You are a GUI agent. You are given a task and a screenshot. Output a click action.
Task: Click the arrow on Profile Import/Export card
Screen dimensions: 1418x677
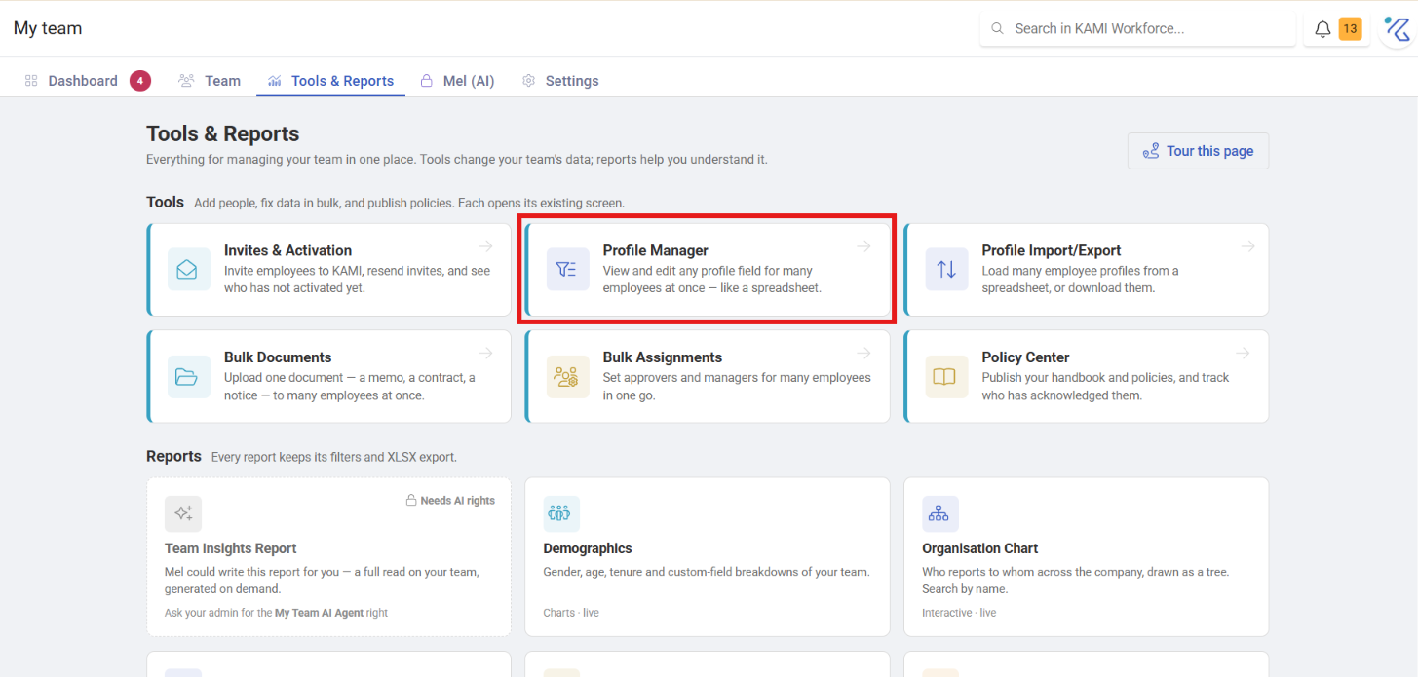coord(1247,246)
